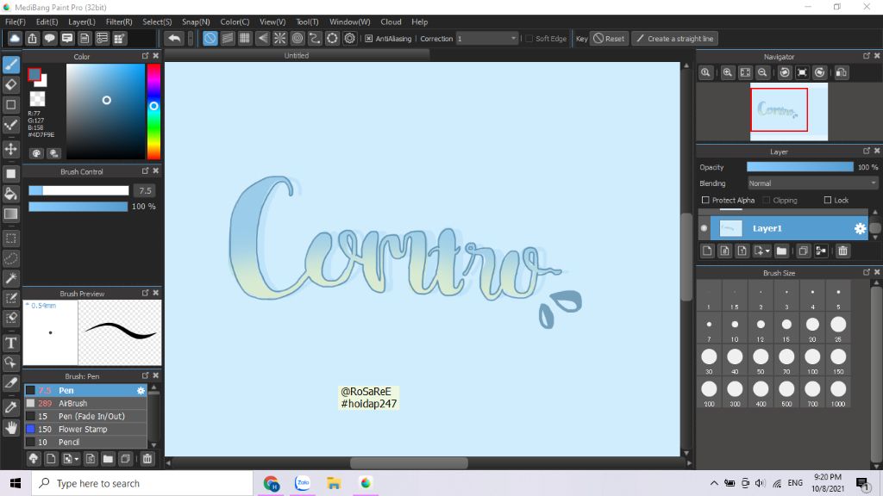This screenshot has width=883, height=496.
Task: Click the hue color strip
Action: [x=153, y=111]
